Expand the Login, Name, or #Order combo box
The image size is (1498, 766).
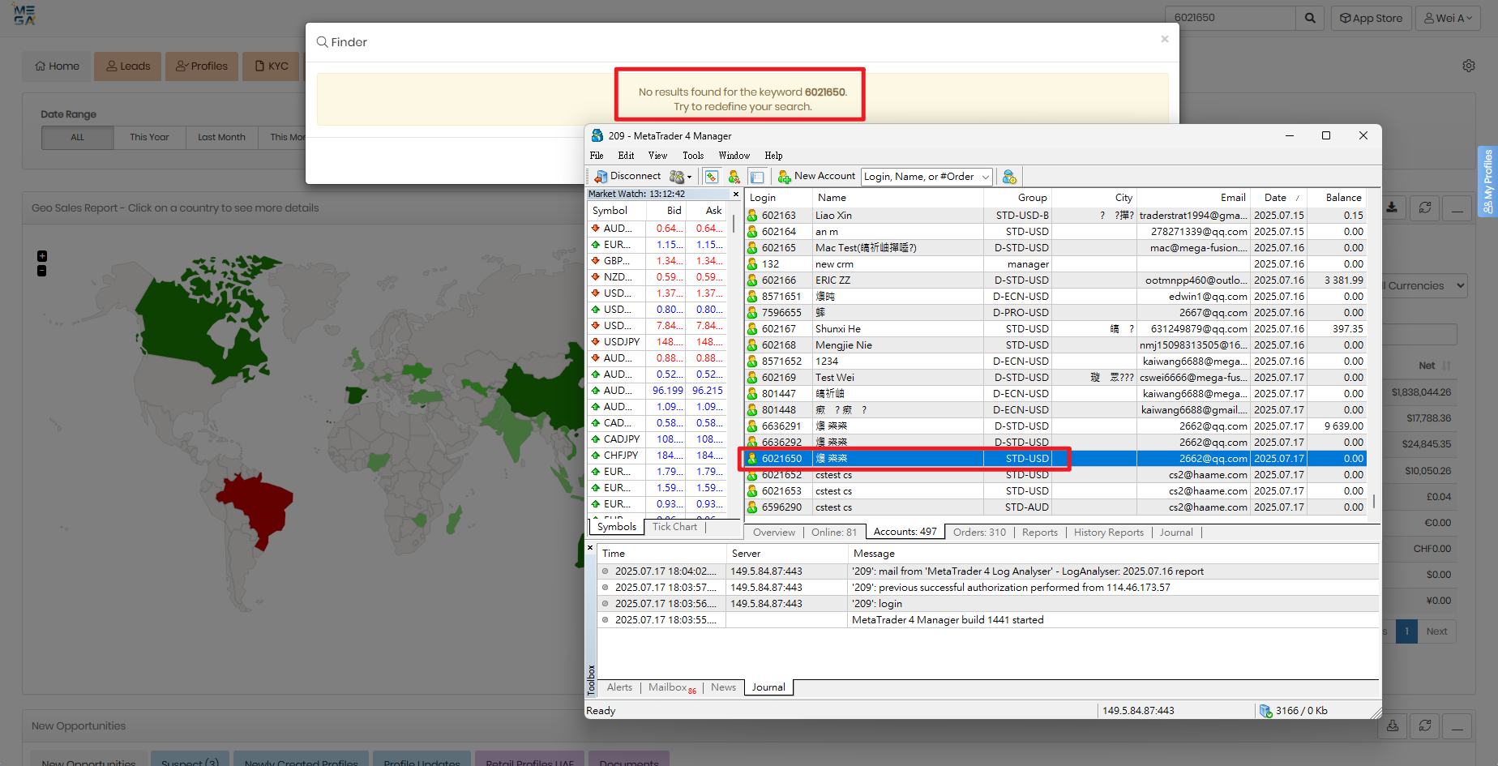click(x=985, y=177)
